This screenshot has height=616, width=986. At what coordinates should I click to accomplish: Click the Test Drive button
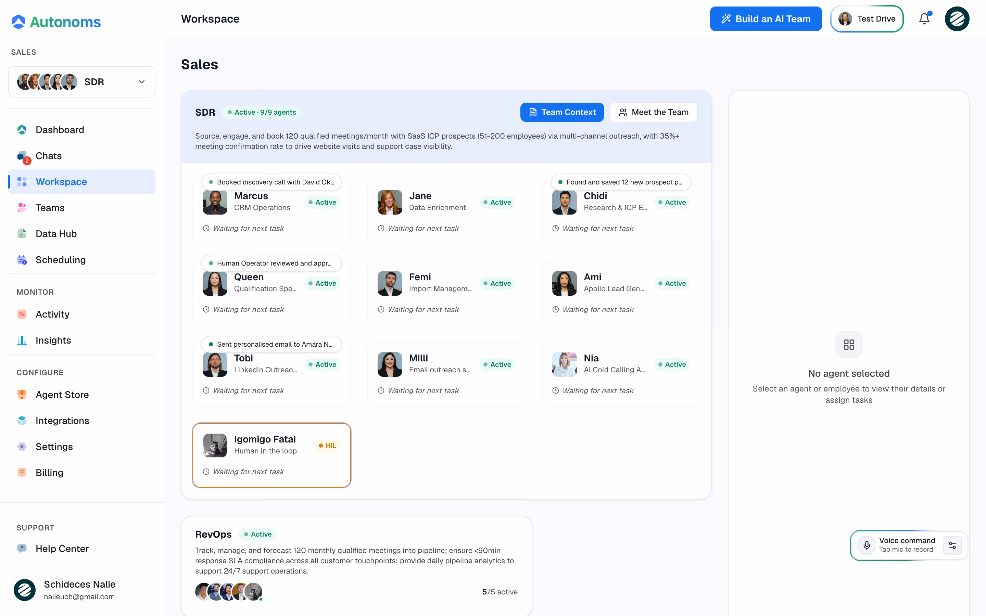click(867, 19)
